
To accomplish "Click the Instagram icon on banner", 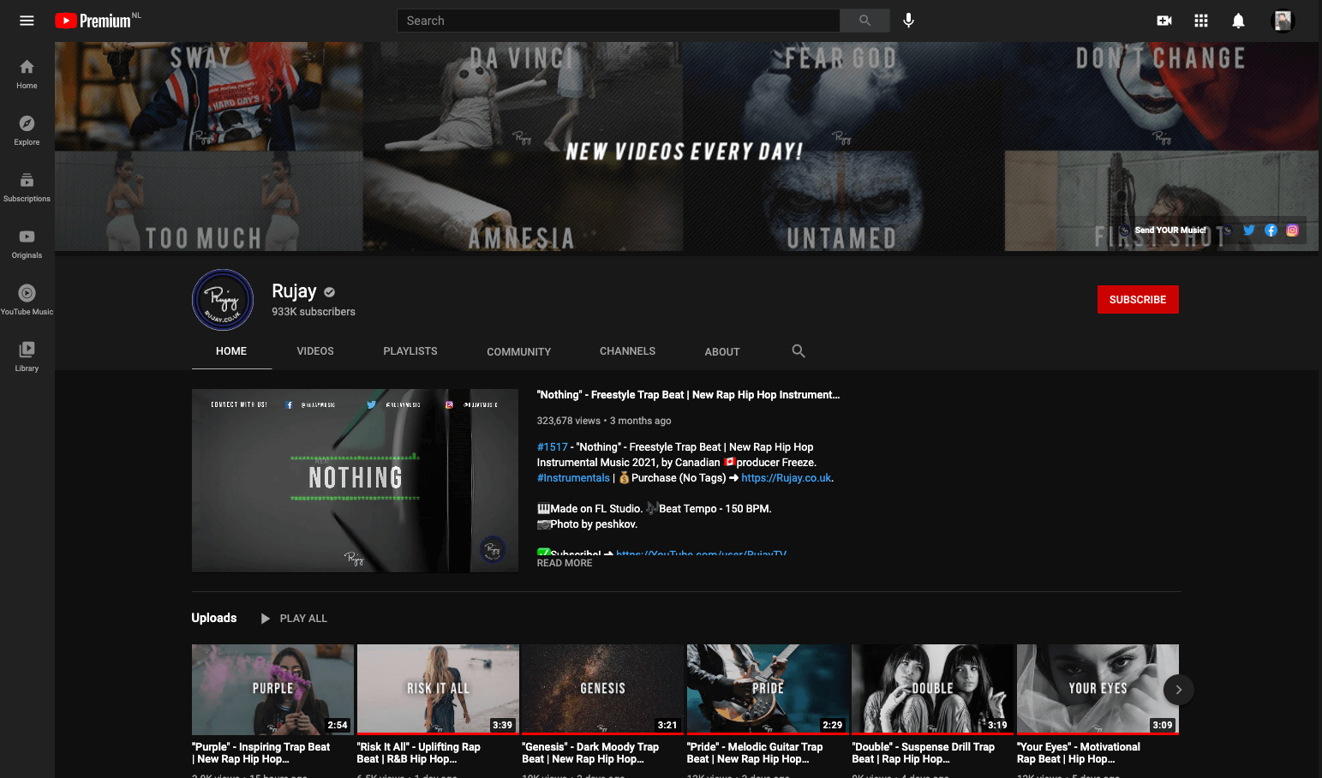I will [x=1292, y=230].
